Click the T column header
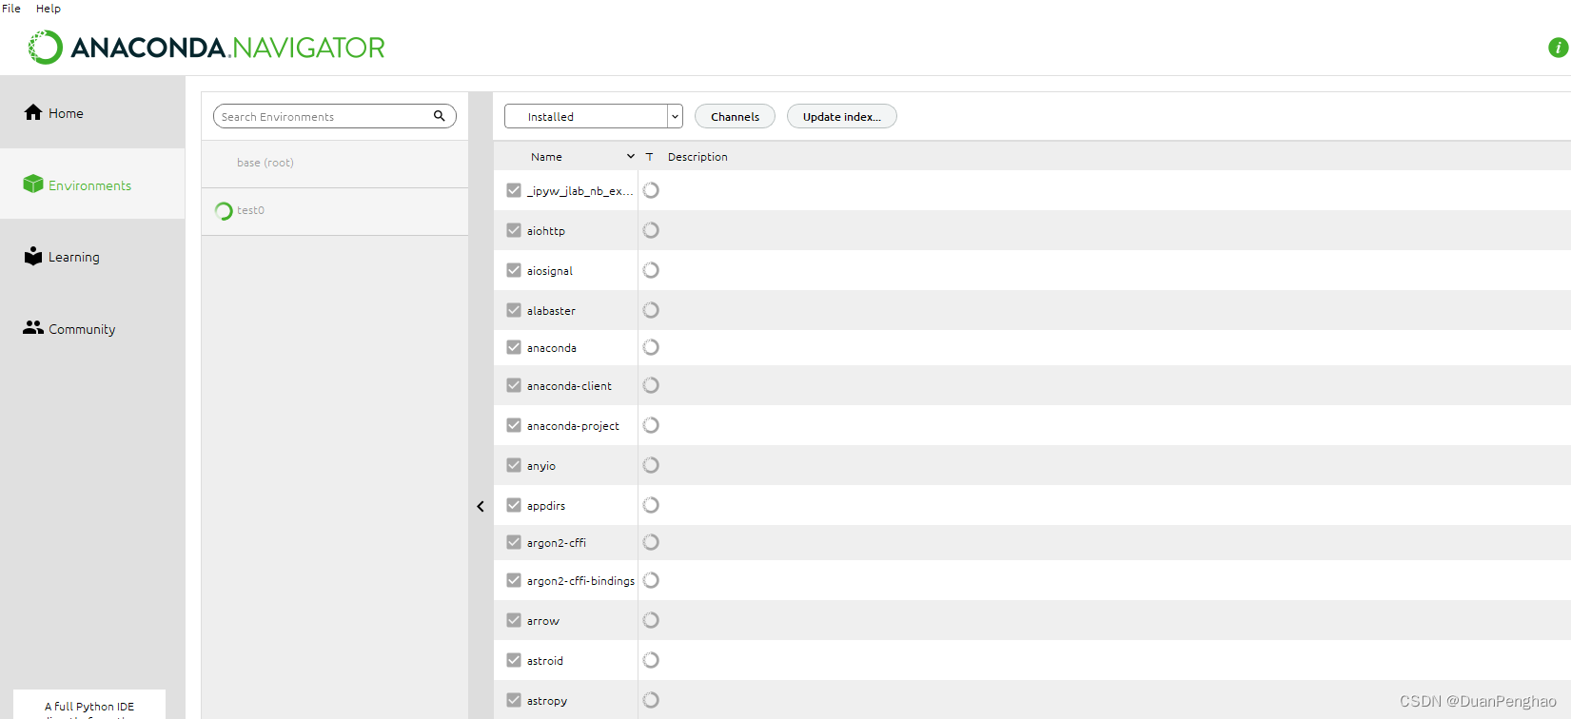The image size is (1571, 719). 650,157
